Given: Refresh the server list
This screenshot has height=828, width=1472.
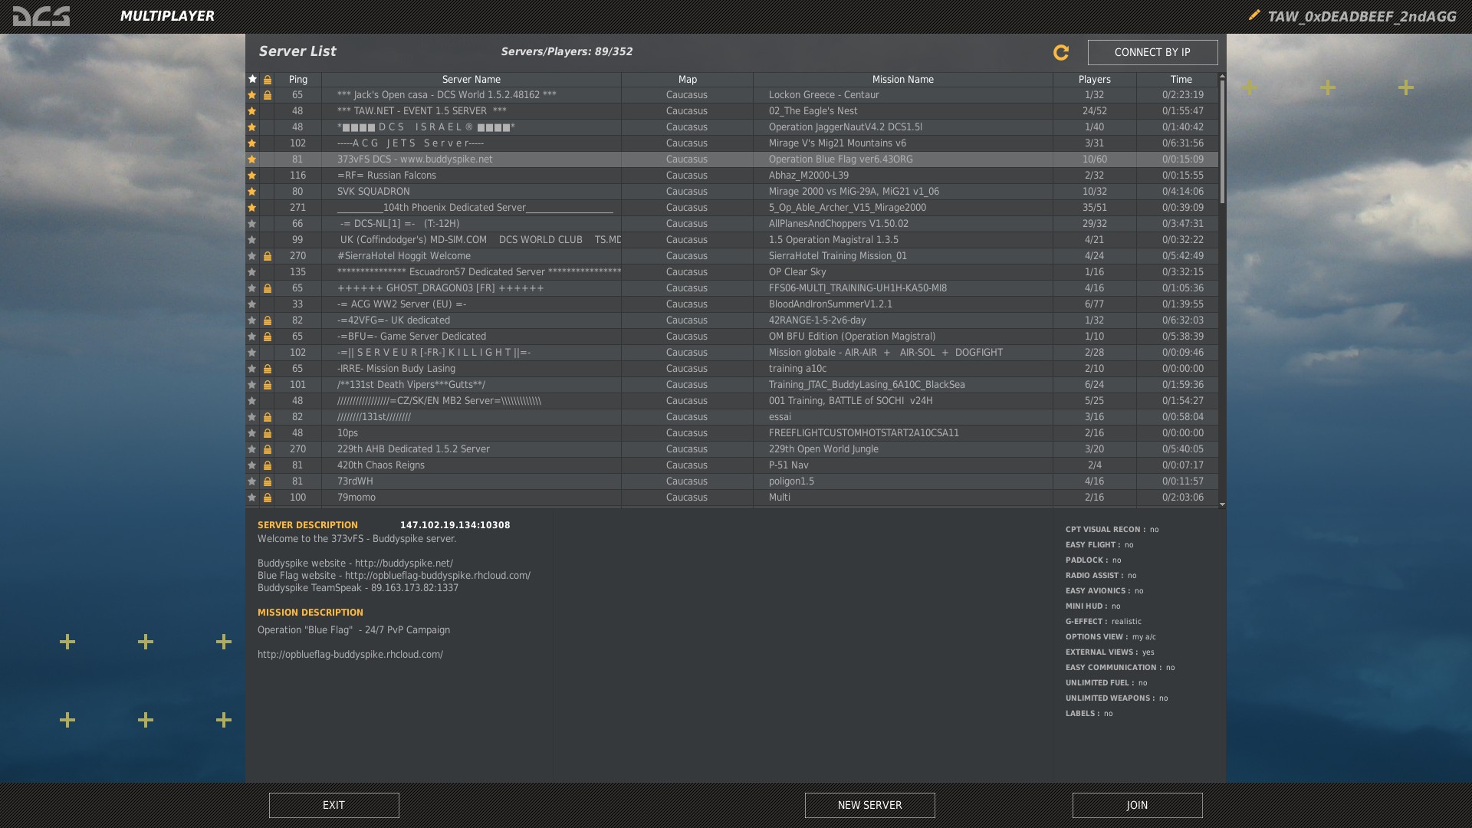Looking at the screenshot, I should [1061, 52].
